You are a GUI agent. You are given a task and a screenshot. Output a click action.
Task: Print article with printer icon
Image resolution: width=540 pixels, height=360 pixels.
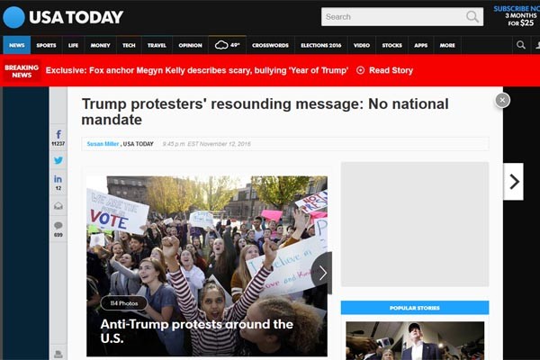click(x=58, y=354)
